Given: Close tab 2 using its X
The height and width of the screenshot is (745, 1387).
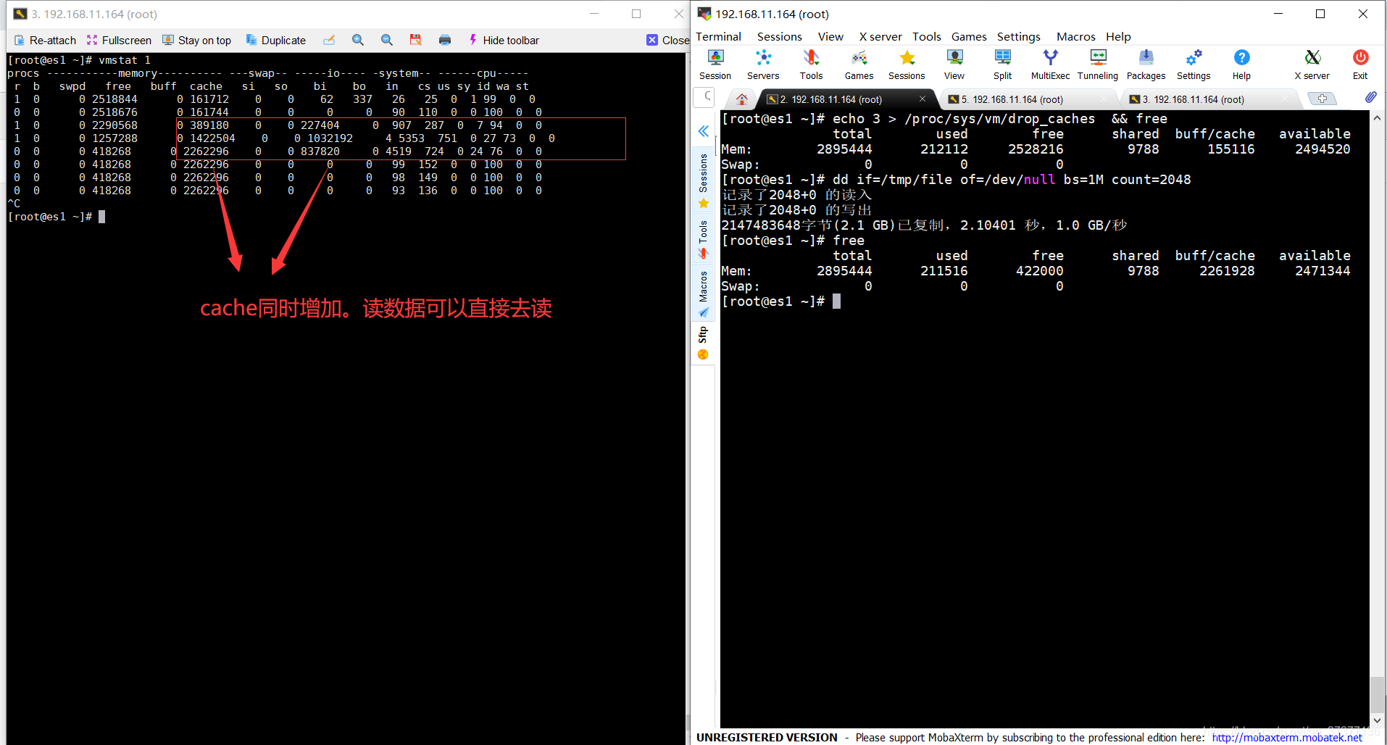Looking at the screenshot, I should point(922,99).
